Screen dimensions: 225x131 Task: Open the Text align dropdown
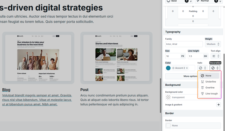tap(216, 56)
